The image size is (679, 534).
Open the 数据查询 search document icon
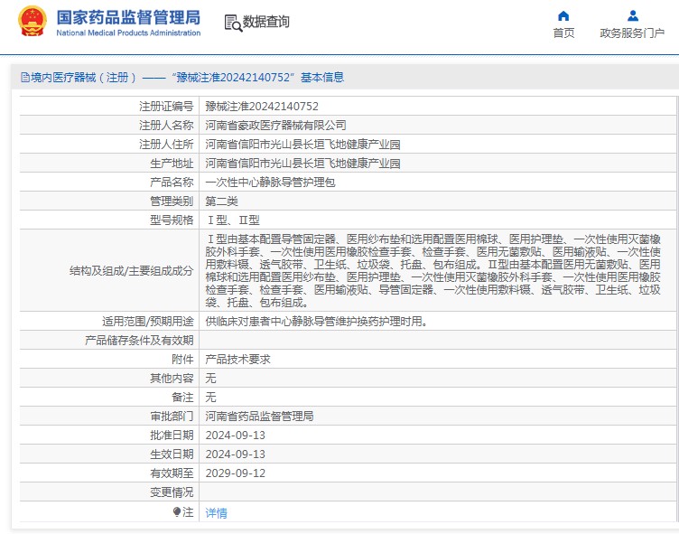(x=231, y=23)
